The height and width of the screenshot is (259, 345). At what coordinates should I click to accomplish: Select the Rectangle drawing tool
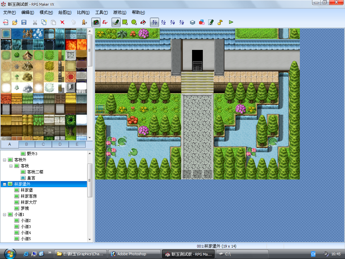click(x=125, y=22)
